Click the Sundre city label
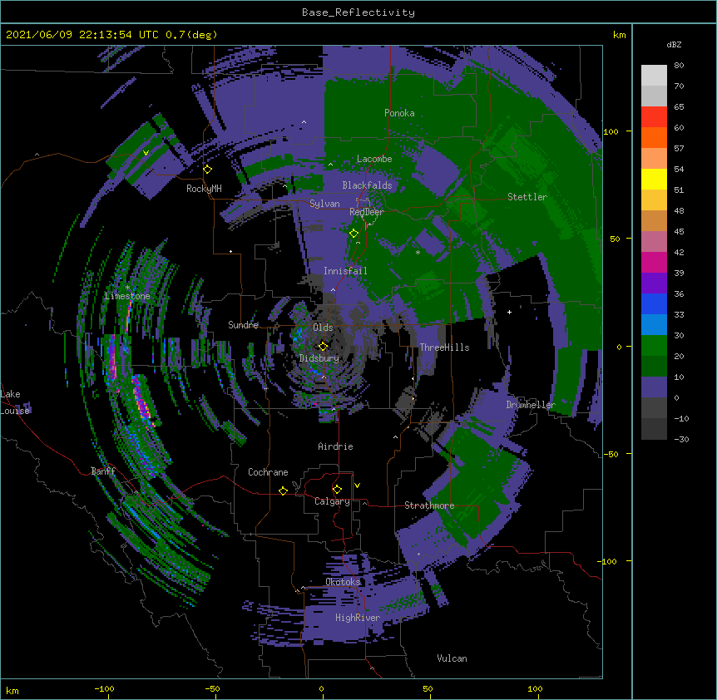The height and width of the screenshot is (700, 717). click(x=243, y=325)
